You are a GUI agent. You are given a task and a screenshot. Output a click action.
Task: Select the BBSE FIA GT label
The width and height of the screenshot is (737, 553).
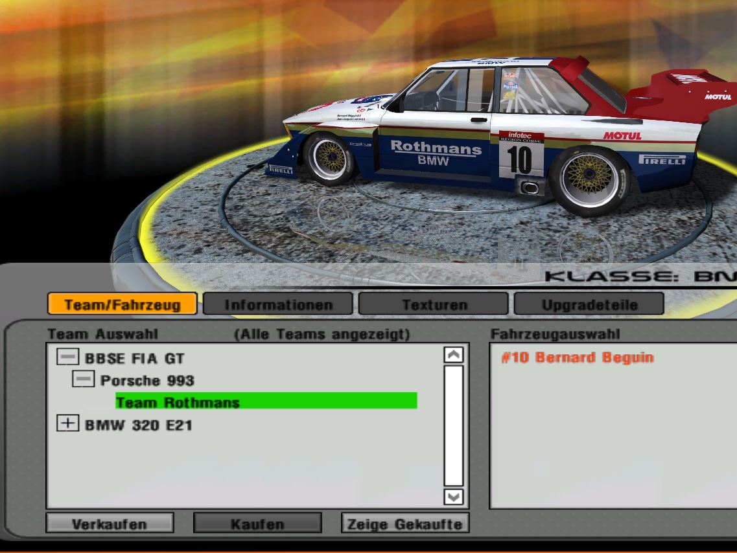pos(135,358)
